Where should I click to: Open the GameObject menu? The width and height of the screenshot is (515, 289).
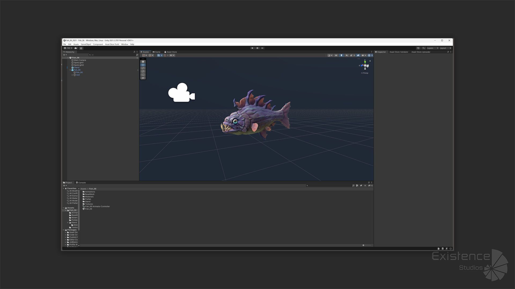coord(86,44)
